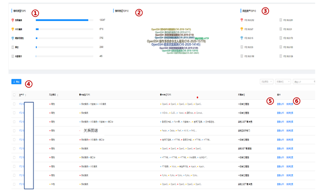Click the yellow rank icon beside 172.18.0.67

[242, 29]
